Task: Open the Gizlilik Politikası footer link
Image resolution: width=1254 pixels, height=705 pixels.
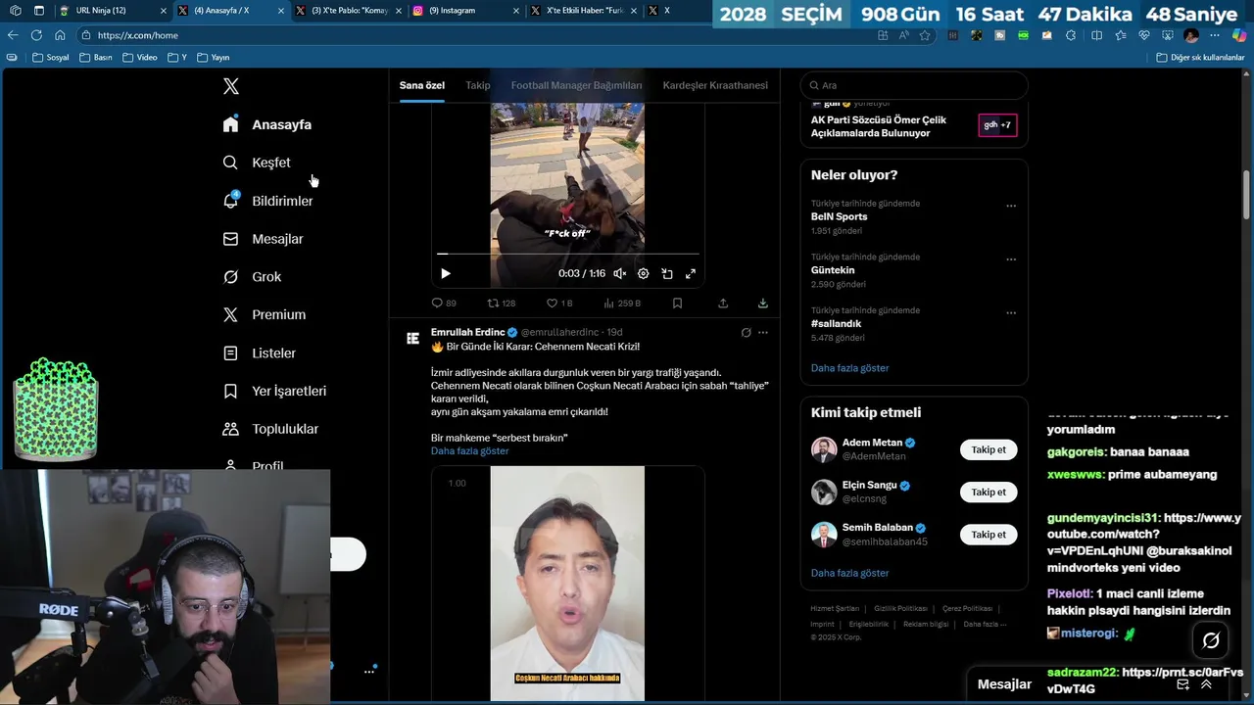Action: pos(900,609)
